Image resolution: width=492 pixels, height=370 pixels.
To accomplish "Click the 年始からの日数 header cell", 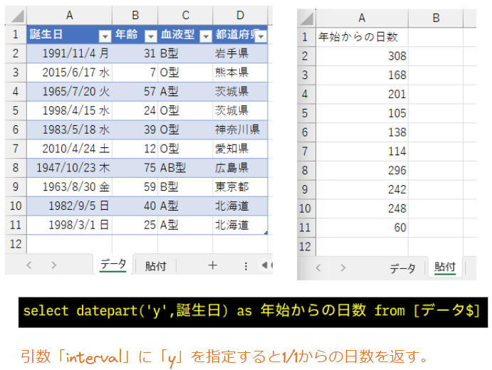I will (362, 37).
